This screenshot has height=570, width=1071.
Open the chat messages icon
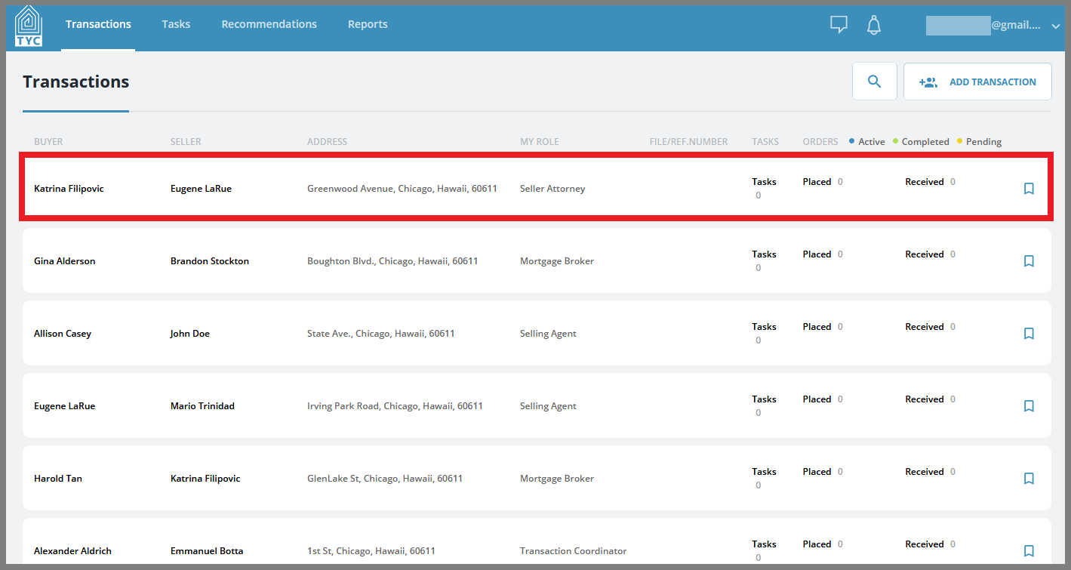(x=839, y=25)
